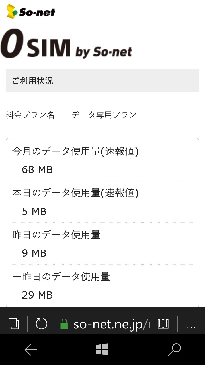Screen dimensions: 205x365
Task: Tap the So-net logo in the header
Action: click(x=31, y=11)
